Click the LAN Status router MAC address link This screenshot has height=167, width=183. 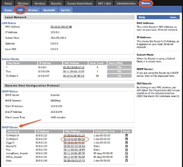coord(61,27)
